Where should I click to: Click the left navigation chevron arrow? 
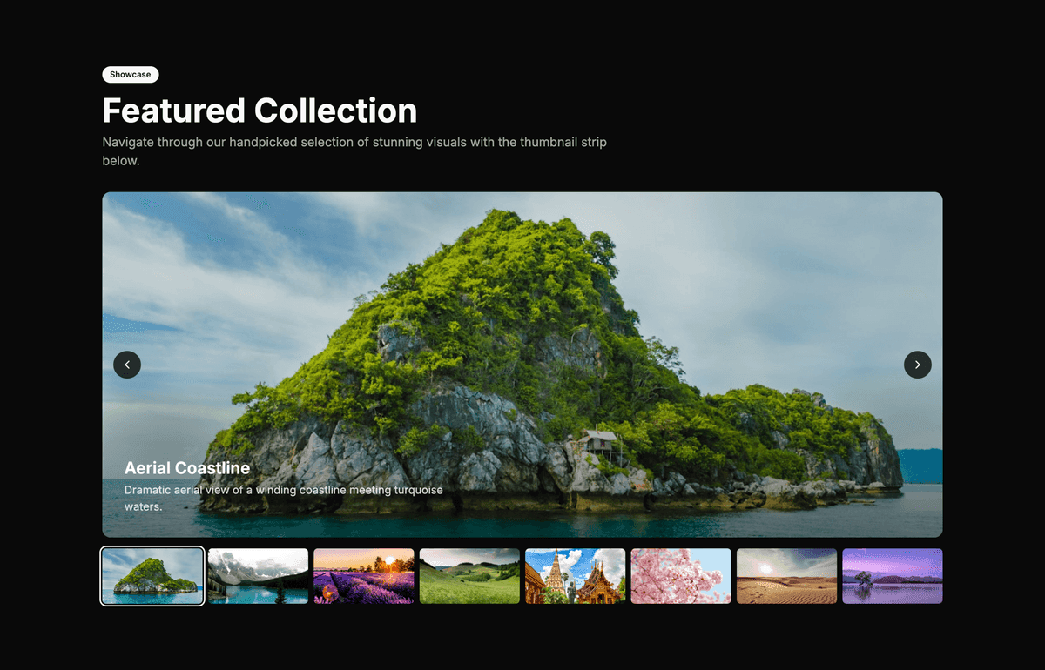[127, 365]
